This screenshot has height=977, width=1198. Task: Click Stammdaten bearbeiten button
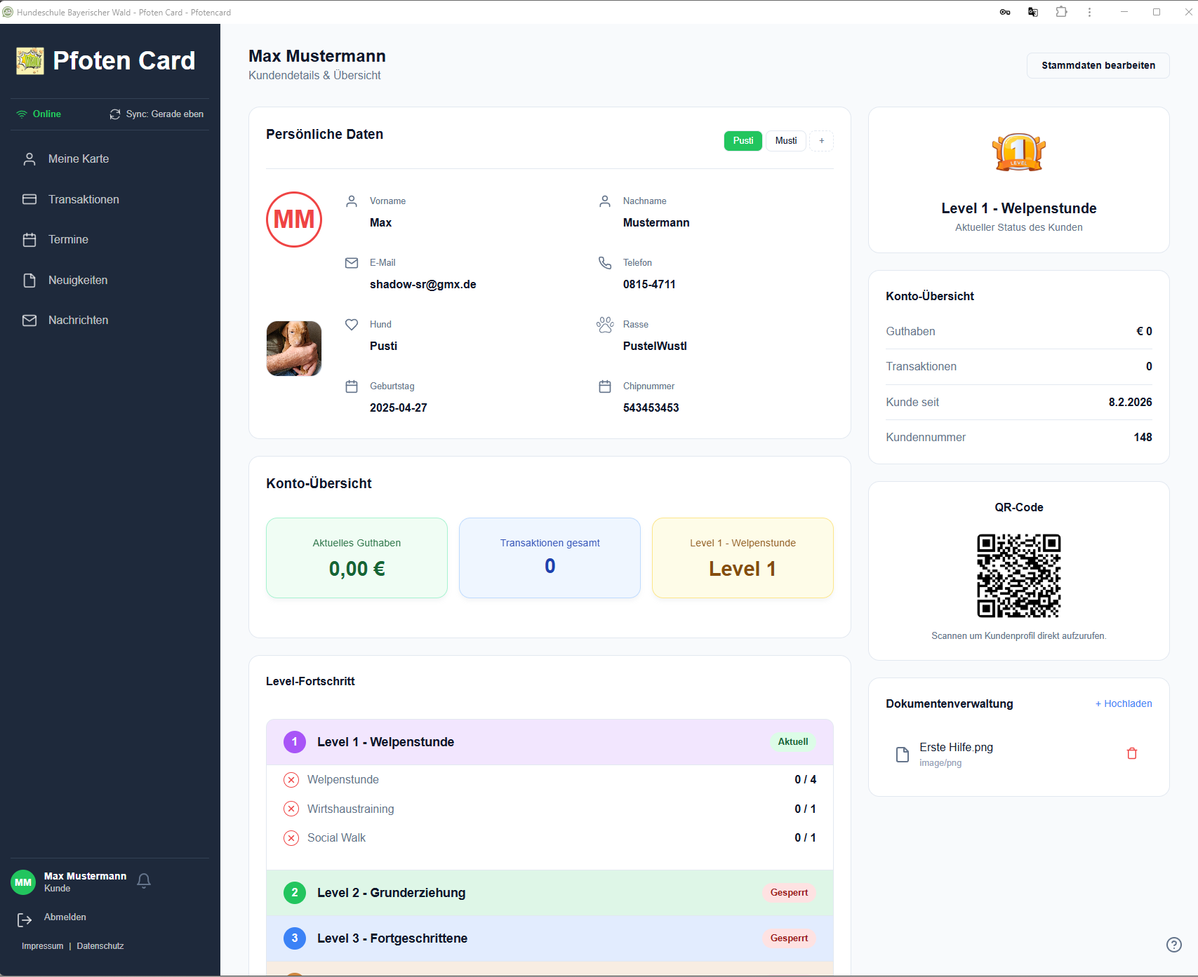pyautogui.click(x=1098, y=65)
